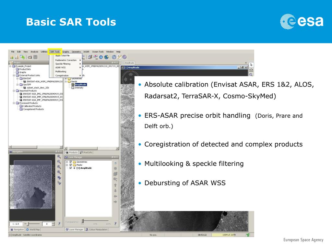The image size is (332, 249).
Task: Click the remove layer icon in Layer Manager
Action: pyautogui.click(x=115, y=169)
